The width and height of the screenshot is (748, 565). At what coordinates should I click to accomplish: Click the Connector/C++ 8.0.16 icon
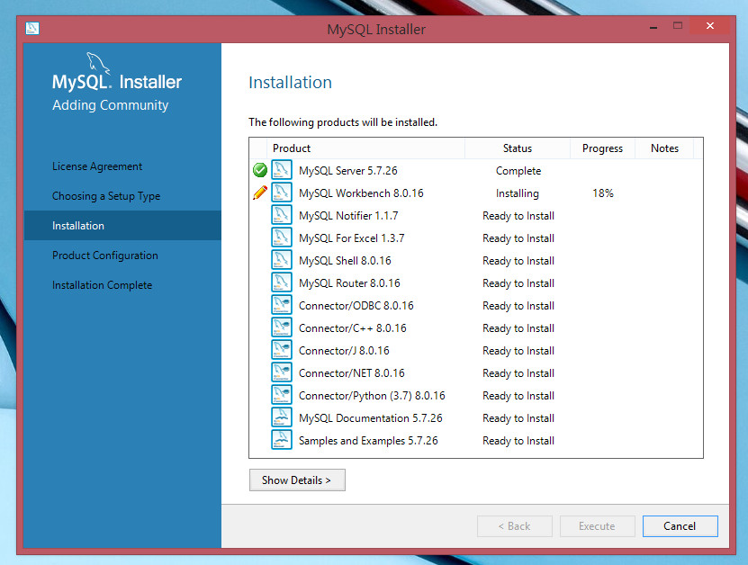click(282, 327)
